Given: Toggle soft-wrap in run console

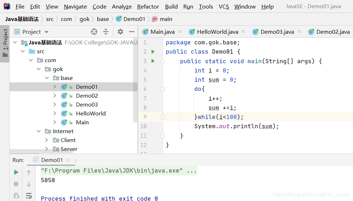Looking at the screenshot, I should coord(29,196).
